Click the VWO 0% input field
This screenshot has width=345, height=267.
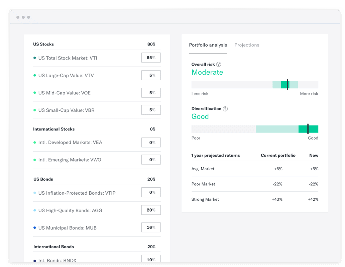click(x=151, y=160)
